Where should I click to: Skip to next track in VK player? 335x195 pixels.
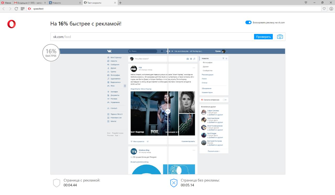pyautogui.click(x=173, y=51)
